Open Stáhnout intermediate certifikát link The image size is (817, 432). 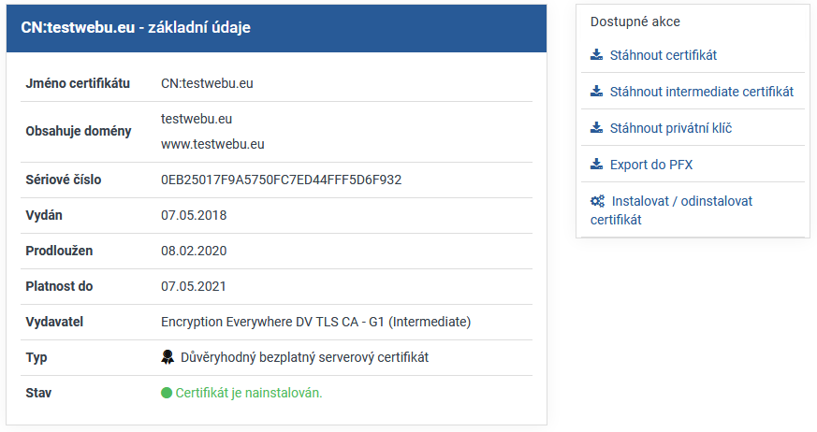coord(701,92)
